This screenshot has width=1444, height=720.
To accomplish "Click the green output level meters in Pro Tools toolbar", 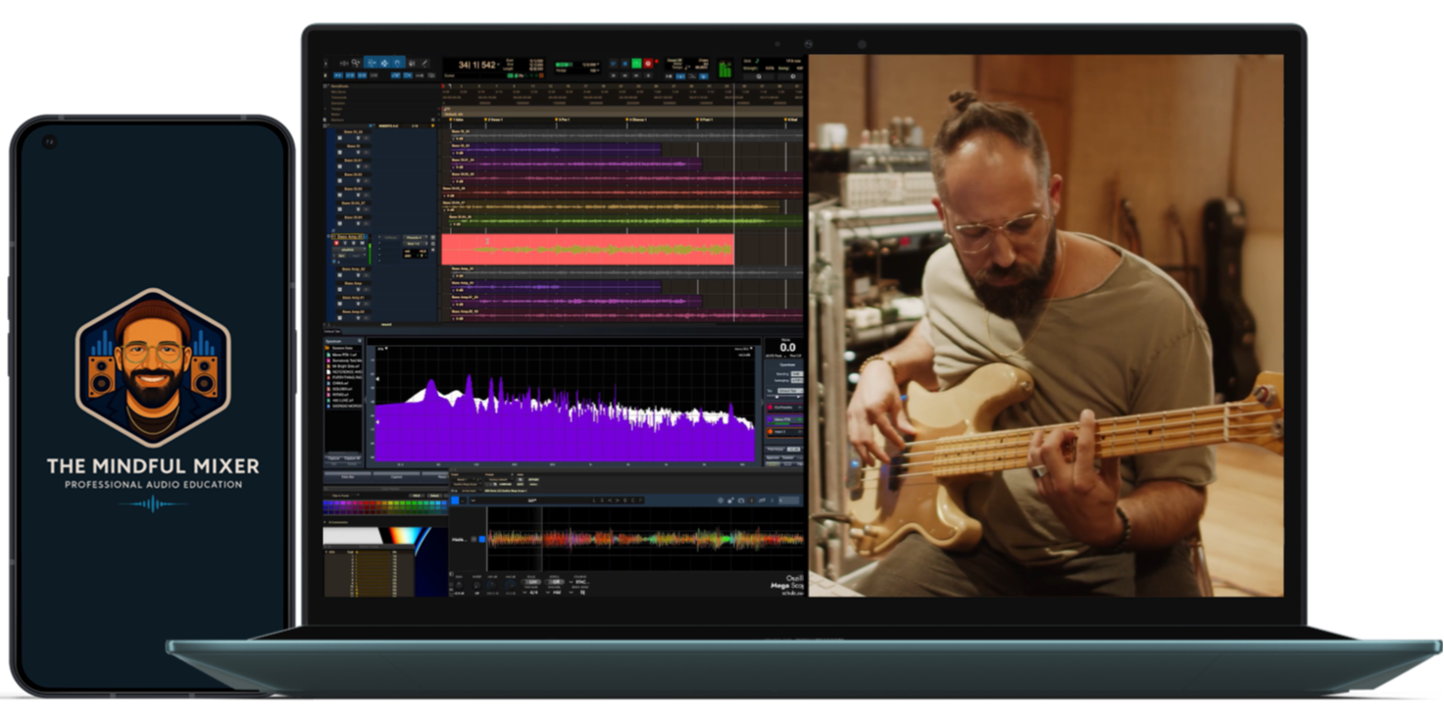I will pos(725,69).
